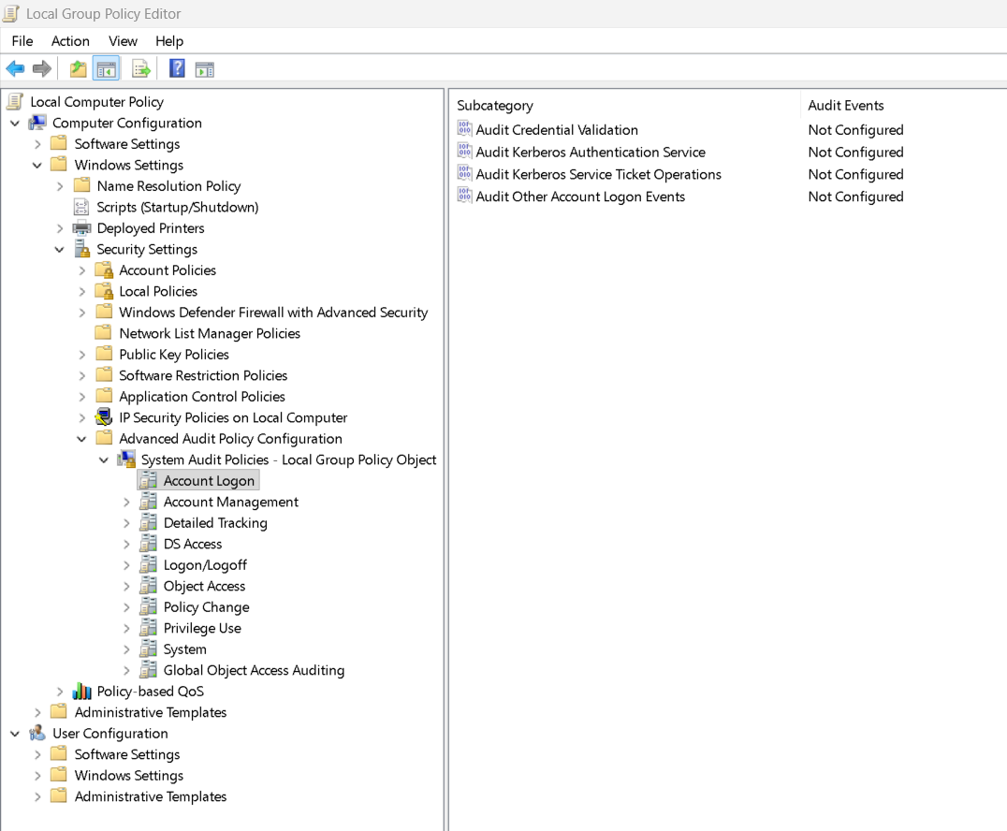Viewport: 1007px width, 831px height.
Task: Click the Deployed Printers printer icon
Action: (x=81, y=228)
